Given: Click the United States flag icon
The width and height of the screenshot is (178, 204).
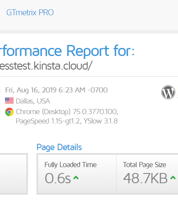Looking at the screenshot, I should click(9, 101).
